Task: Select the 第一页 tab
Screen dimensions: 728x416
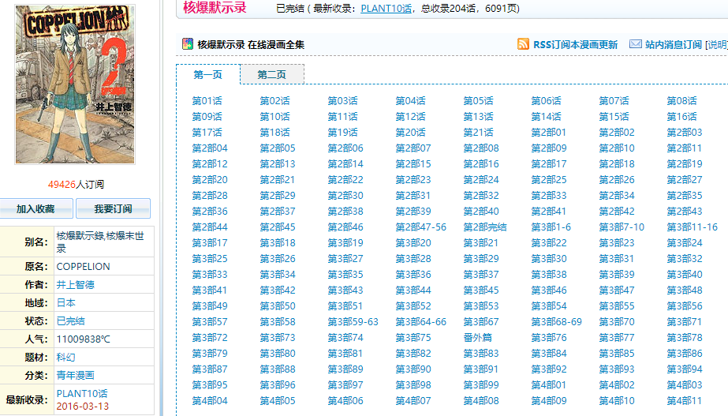Action: click(x=207, y=74)
